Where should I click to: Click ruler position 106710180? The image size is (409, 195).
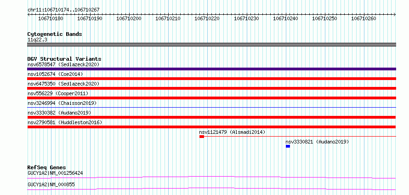(x=51, y=18)
